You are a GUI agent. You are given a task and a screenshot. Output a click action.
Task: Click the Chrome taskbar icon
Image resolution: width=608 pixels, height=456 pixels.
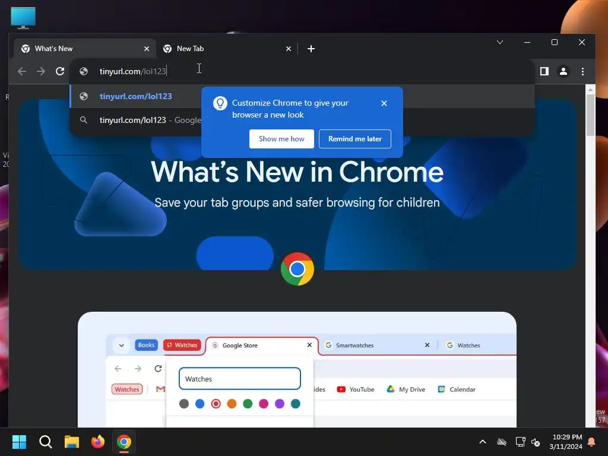click(x=124, y=442)
